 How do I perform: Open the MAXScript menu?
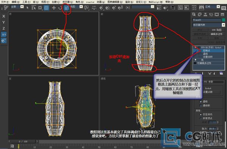pos(156,2)
